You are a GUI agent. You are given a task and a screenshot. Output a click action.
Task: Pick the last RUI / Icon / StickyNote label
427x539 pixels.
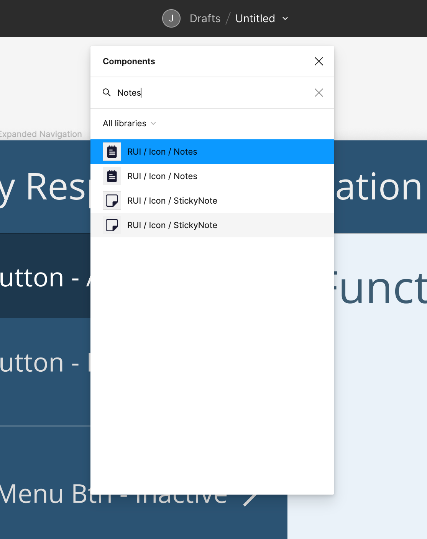click(172, 225)
